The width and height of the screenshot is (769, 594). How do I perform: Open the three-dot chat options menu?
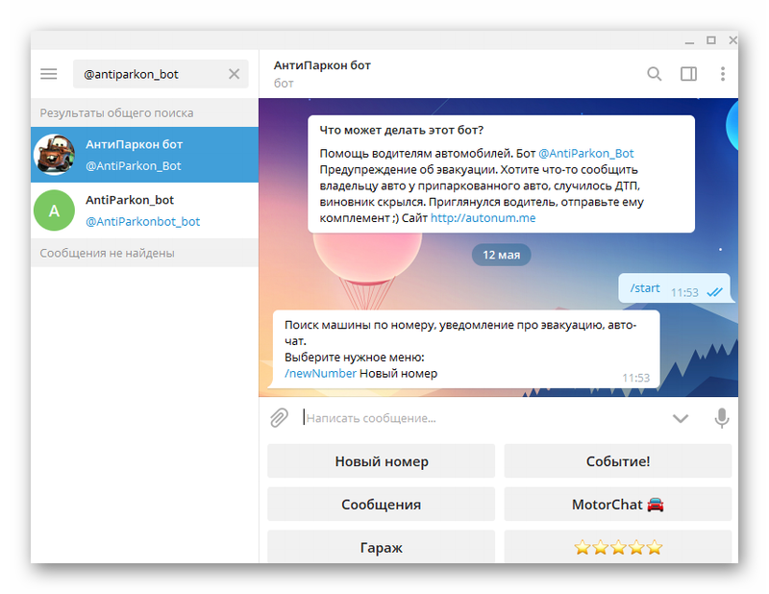tap(723, 74)
